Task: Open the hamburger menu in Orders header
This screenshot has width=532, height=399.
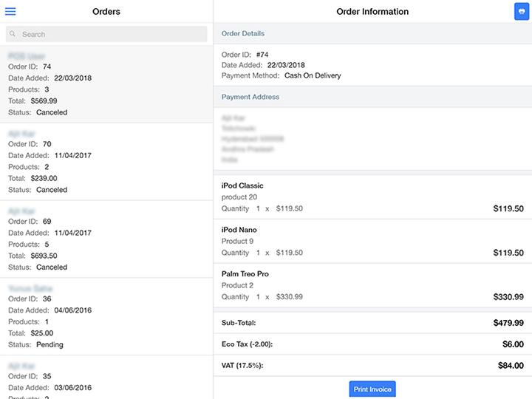Action: 10,12
